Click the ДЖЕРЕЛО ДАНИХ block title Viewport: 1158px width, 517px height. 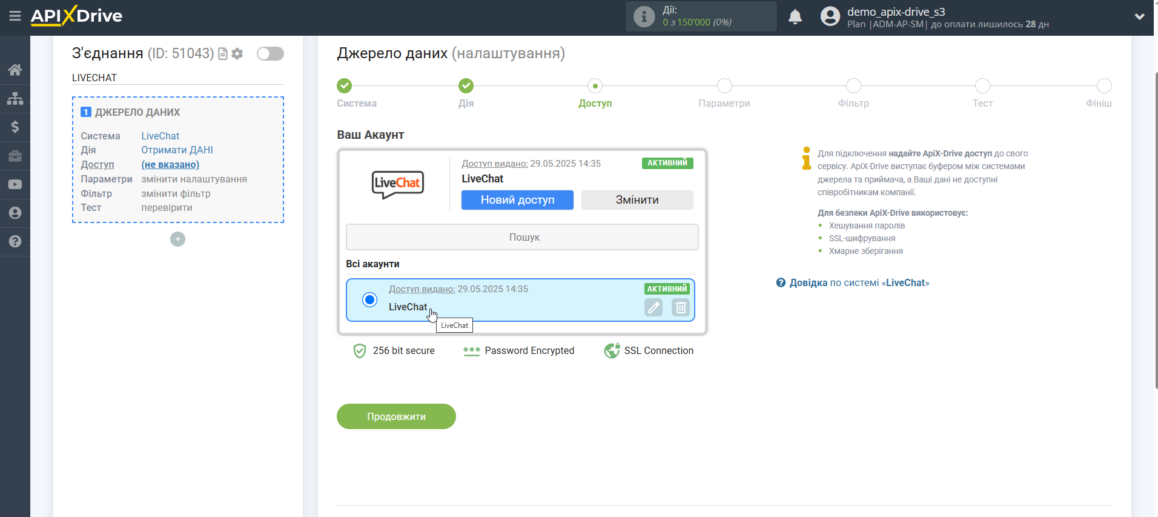[137, 112]
